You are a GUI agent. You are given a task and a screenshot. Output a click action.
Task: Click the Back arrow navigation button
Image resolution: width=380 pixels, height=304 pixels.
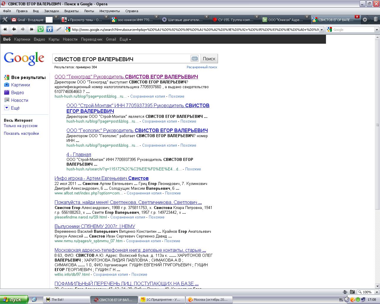(14, 29)
